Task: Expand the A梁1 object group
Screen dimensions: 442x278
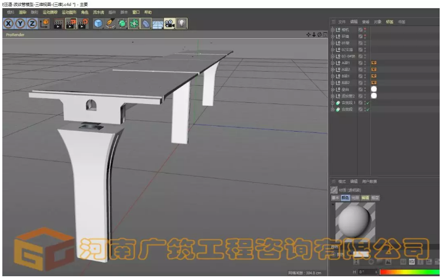Action: click(x=332, y=63)
